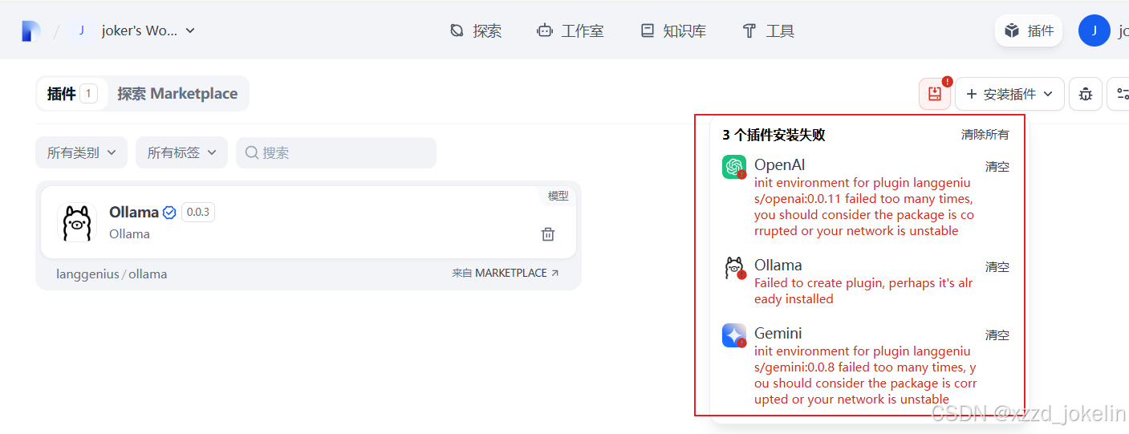Viewport: 1129px width, 434px height.
Task: Click 清除所有 to clear failures
Action: (x=985, y=135)
